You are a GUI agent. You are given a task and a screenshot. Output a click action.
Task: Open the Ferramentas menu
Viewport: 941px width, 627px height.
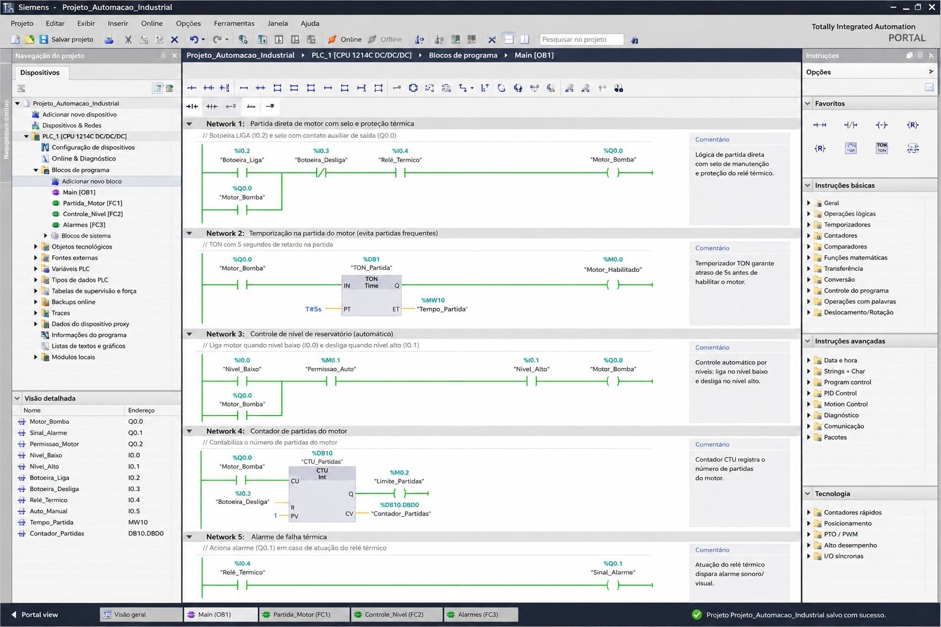234,23
